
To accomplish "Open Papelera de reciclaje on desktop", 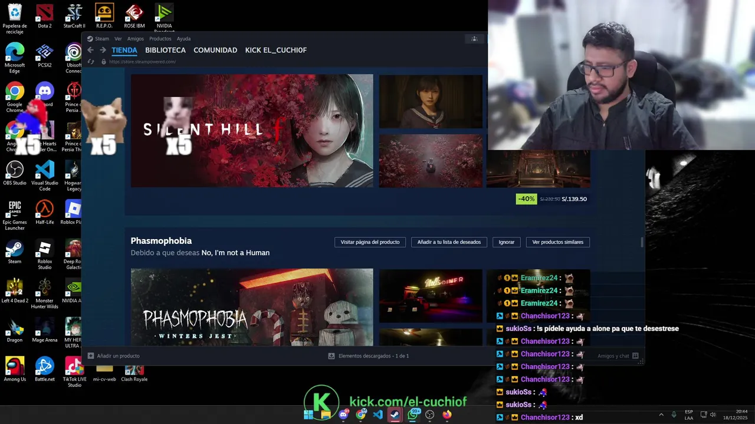I will tap(15, 19).
